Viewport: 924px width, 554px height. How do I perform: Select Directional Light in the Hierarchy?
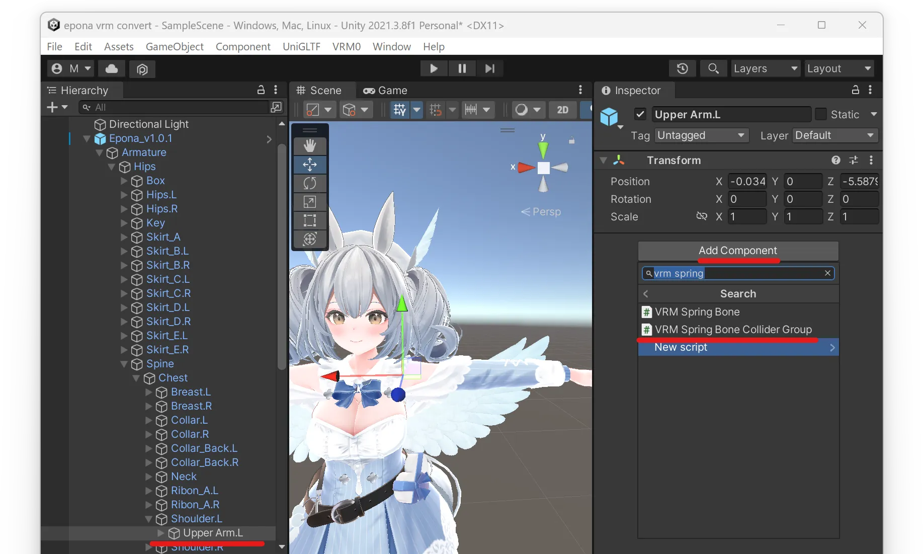(x=149, y=124)
